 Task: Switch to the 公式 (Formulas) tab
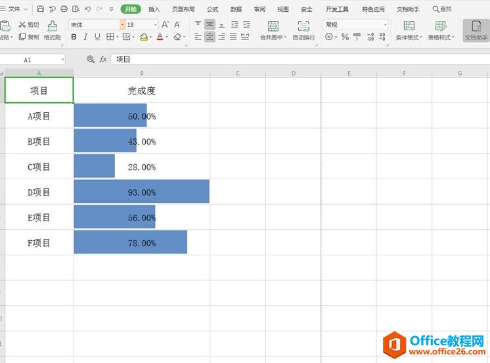(x=213, y=9)
